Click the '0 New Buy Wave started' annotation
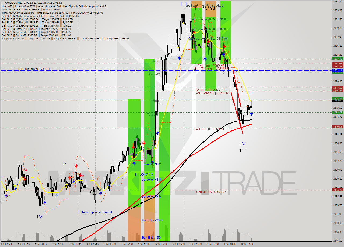Image resolution: width=344 pixels, height=247 pixels. 95,212
